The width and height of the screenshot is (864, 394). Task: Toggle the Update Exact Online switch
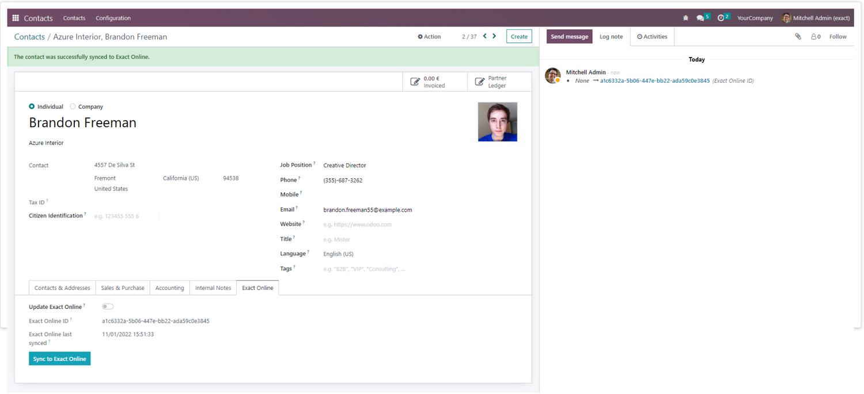108,307
